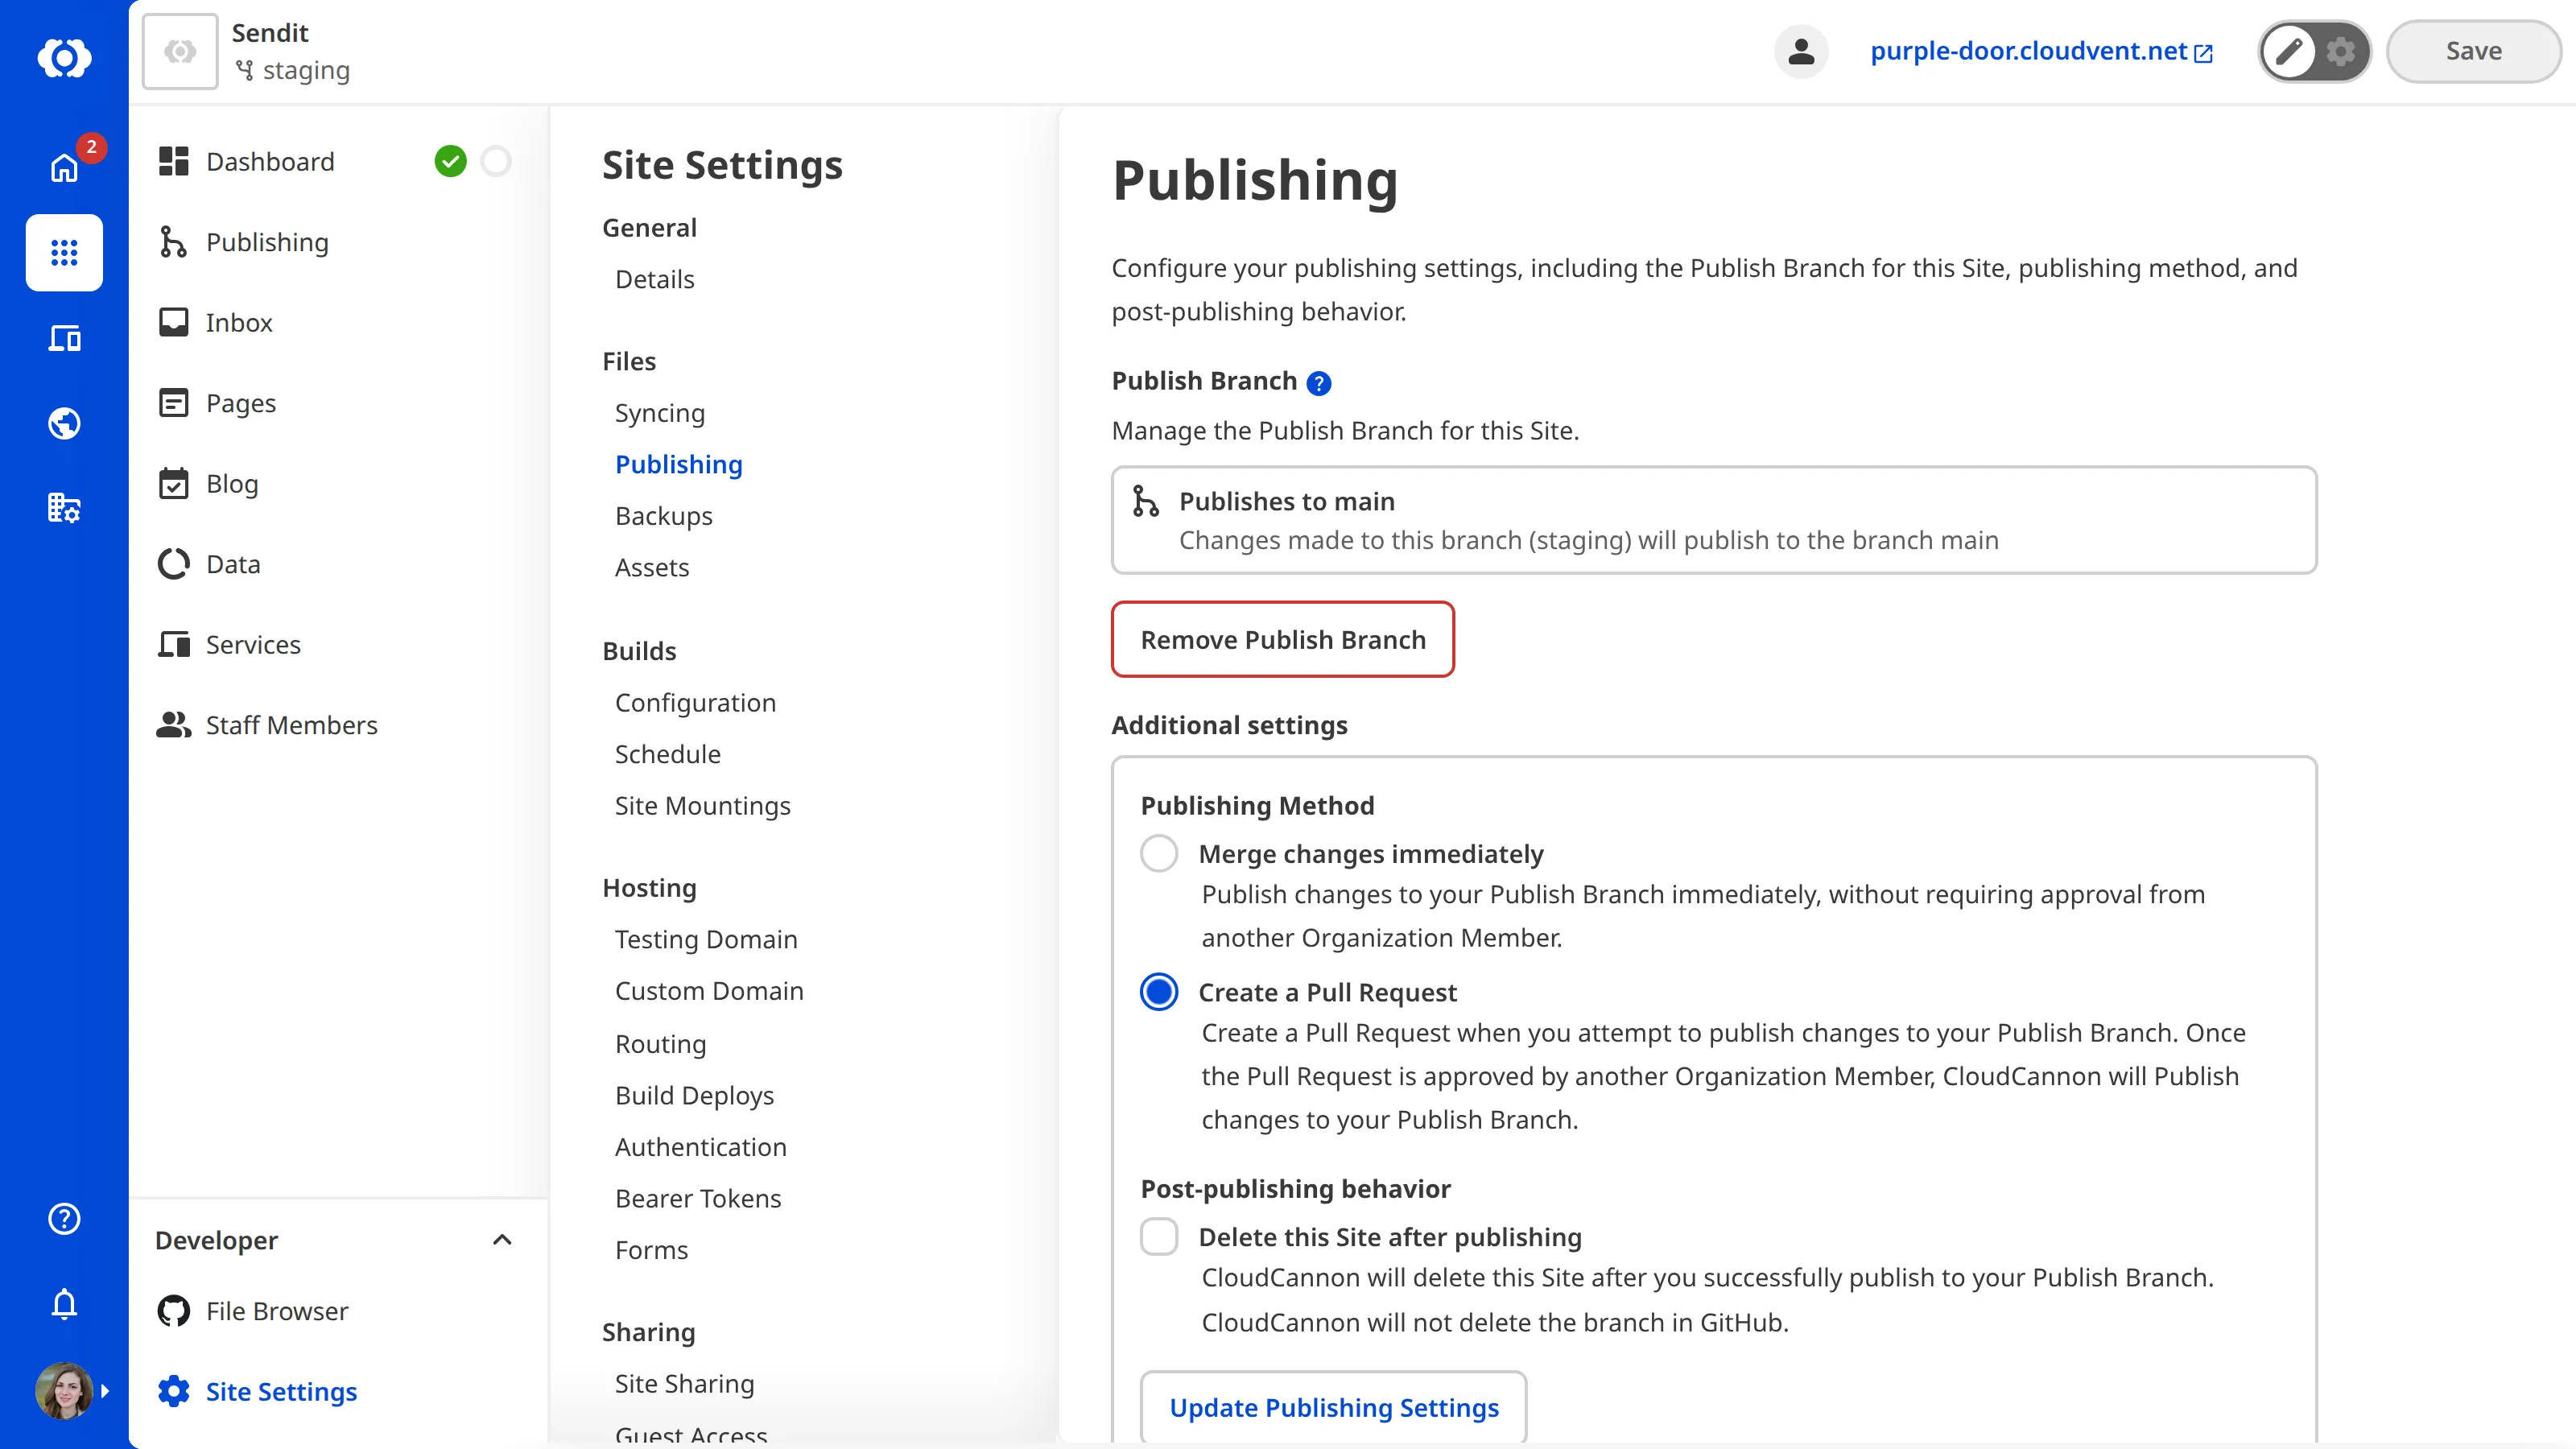Open Staff Members in site navigation
This screenshot has width=2576, height=1449.
pyautogui.click(x=267, y=725)
